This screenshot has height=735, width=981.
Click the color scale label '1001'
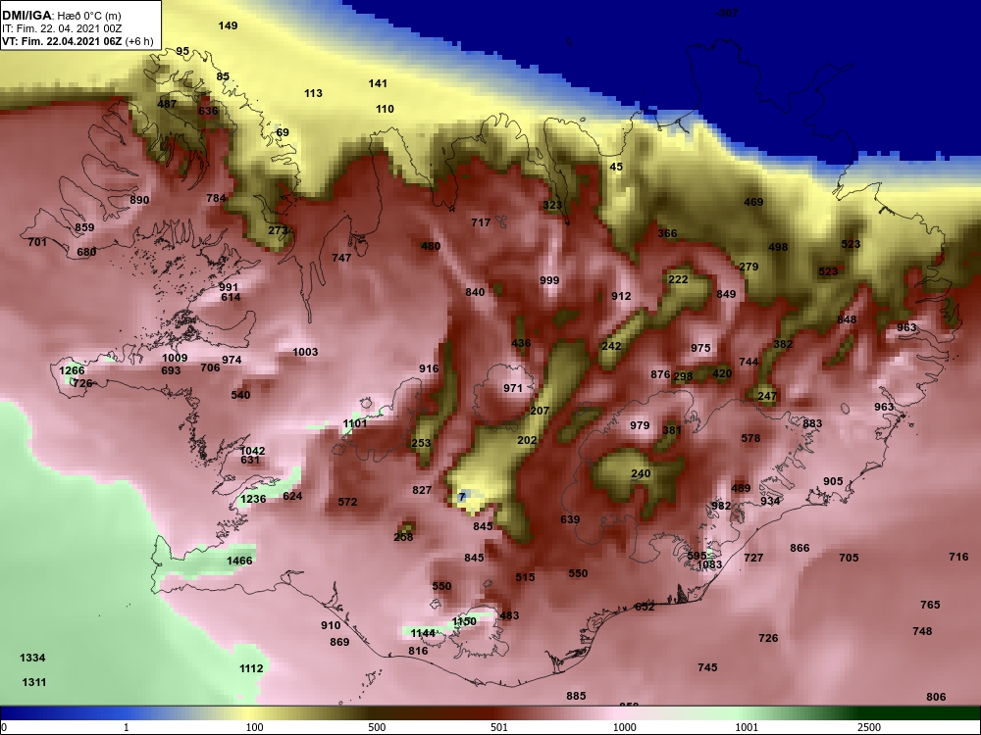(x=747, y=727)
